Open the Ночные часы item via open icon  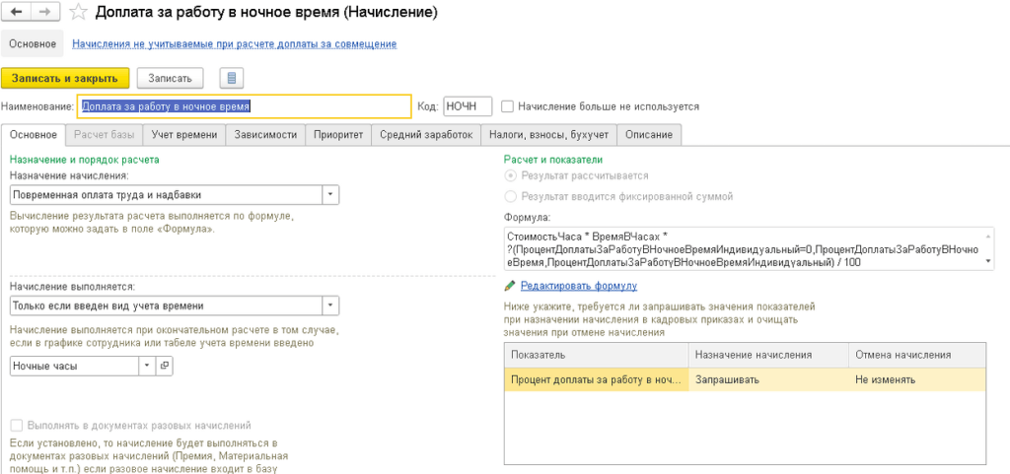point(165,366)
